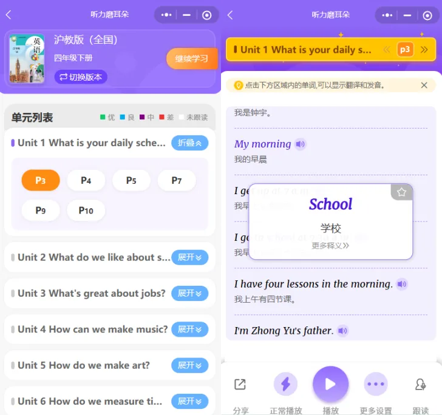442x415 pixels.
Task: Change the 正常播放 playback speed with the lightning icon
Action: 285,384
